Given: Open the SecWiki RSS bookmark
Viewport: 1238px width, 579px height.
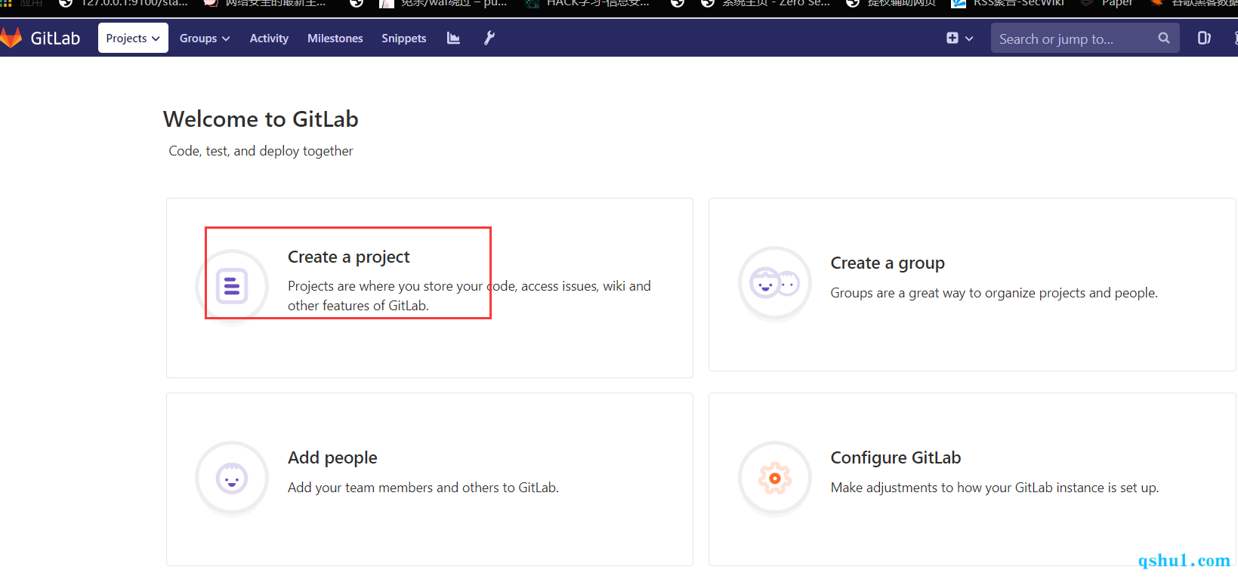Looking at the screenshot, I should [1008, 4].
